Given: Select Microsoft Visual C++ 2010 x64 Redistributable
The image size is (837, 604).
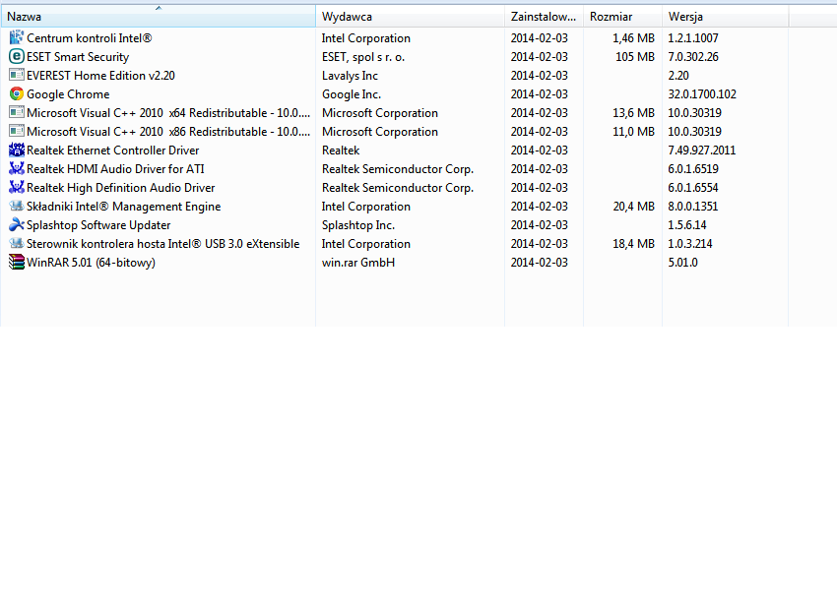Looking at the screenshot, I should pyautogui.click(x=168, y=113).
